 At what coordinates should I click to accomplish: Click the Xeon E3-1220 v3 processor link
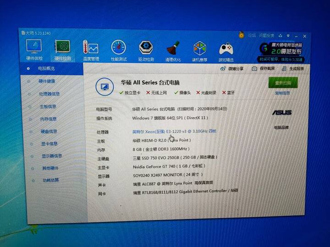(174, 131)
